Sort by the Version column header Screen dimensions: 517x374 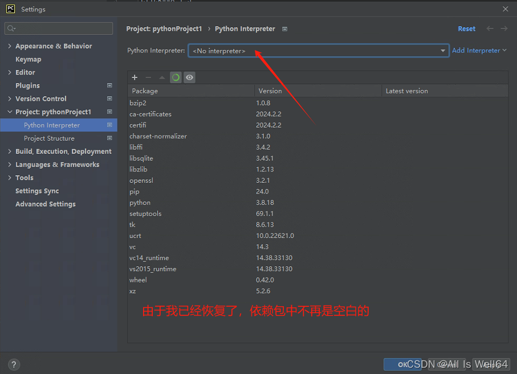click(318, 91)
